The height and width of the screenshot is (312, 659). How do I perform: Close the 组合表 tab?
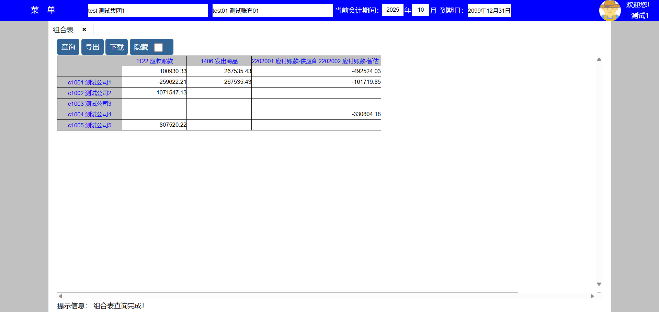(84, 30)
